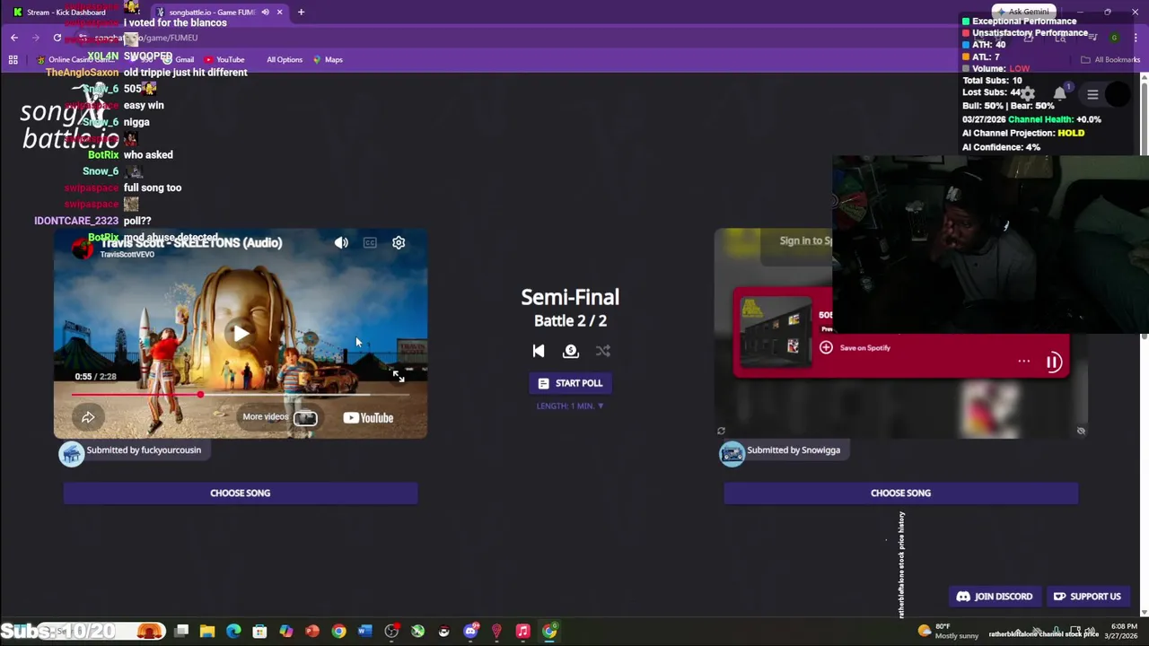Open Microsoft Store from taskbar
The height and width of the screenshot is (646, 1149).
coord(259,632)
